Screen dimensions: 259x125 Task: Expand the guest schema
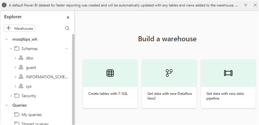pos(15,68)
